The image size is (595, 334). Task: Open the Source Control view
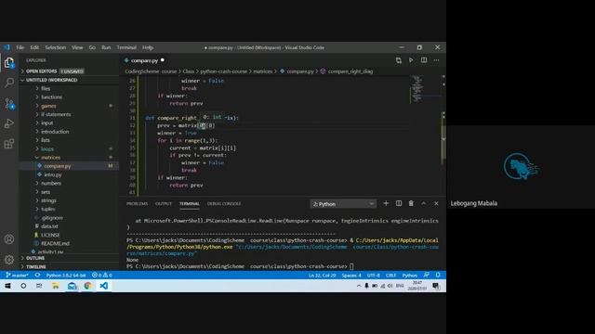pyautogui.click(x=9, y=103)
